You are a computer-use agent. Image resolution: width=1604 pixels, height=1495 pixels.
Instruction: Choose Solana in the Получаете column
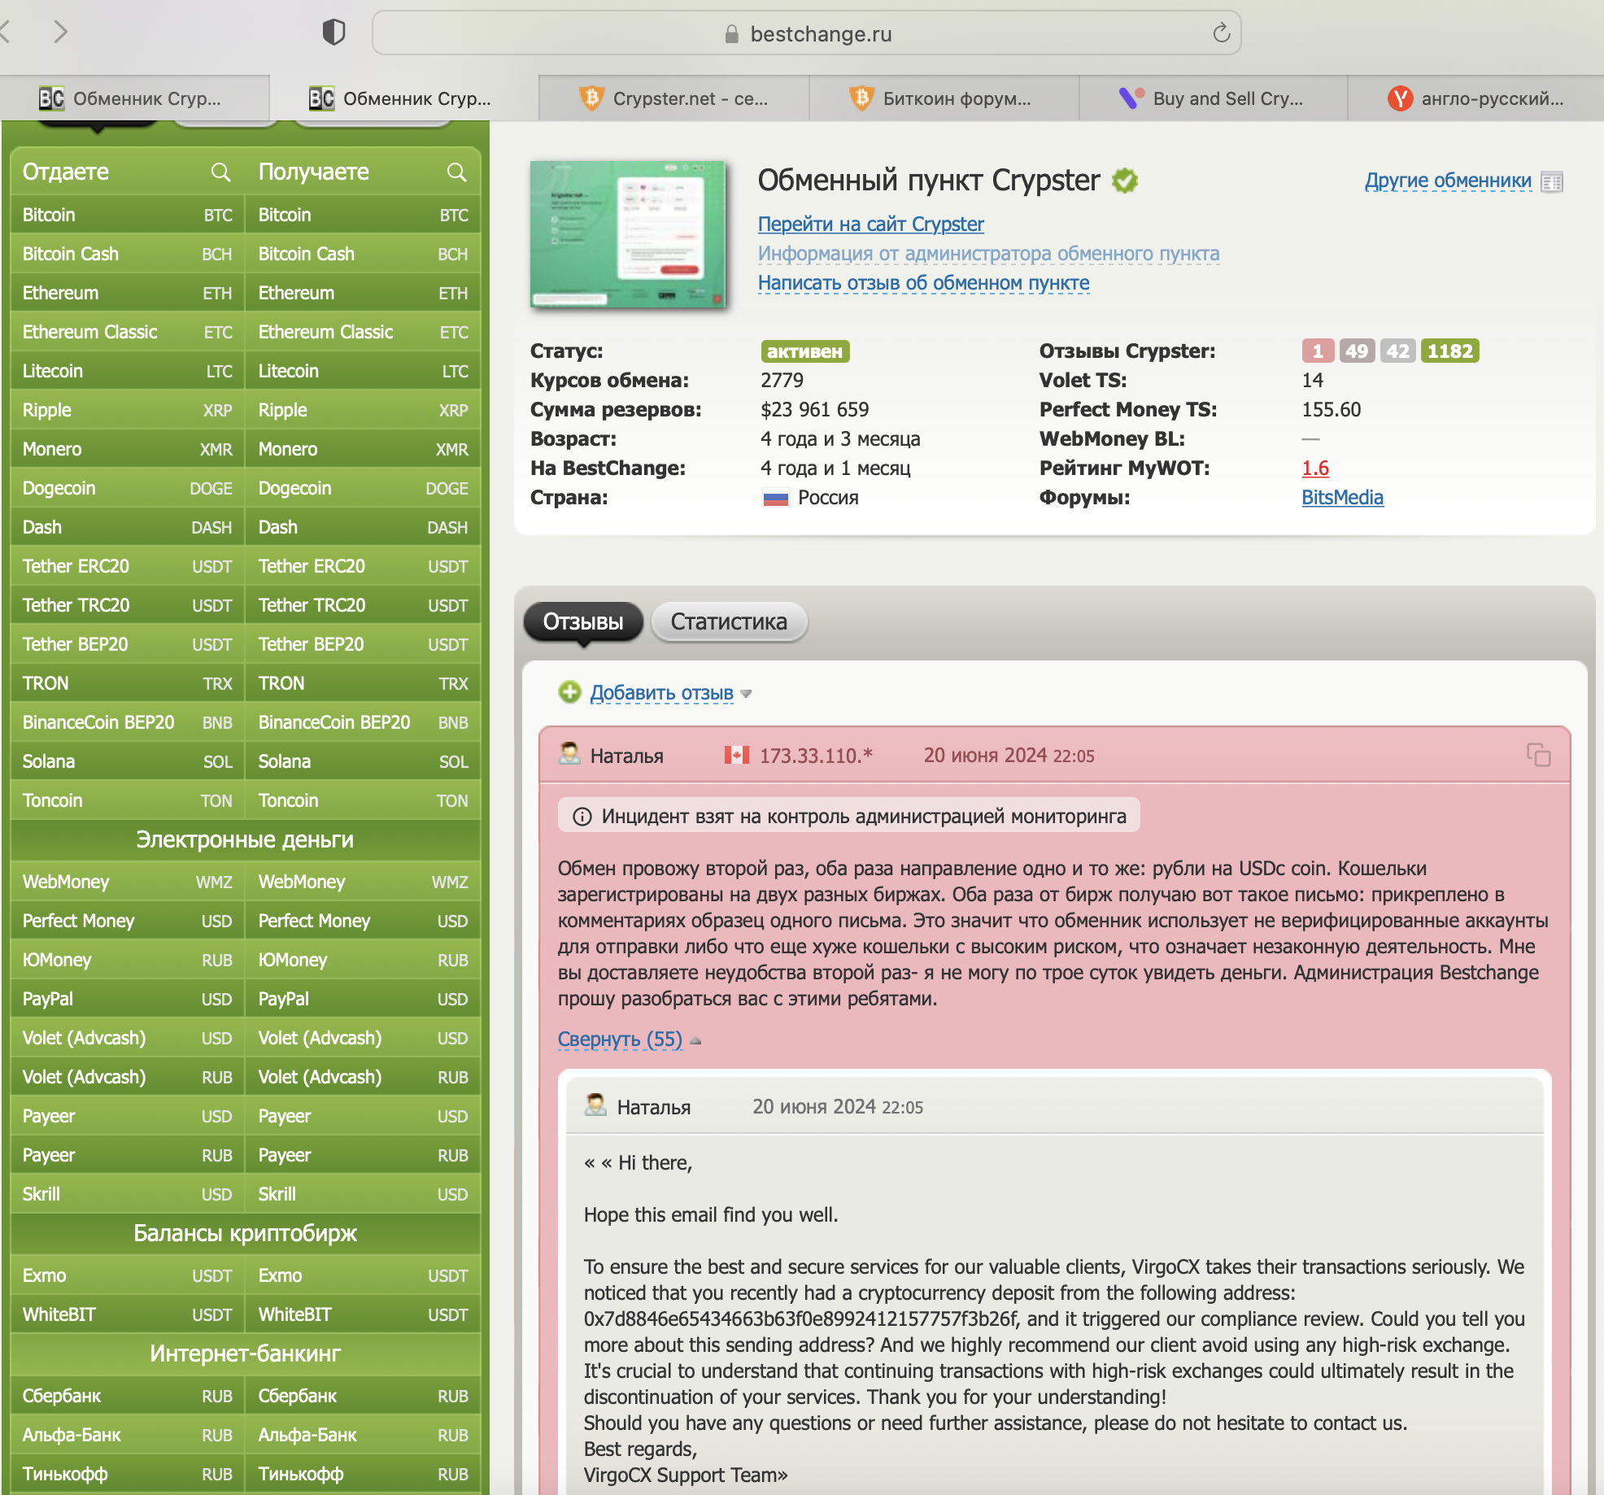coord(363,761)
